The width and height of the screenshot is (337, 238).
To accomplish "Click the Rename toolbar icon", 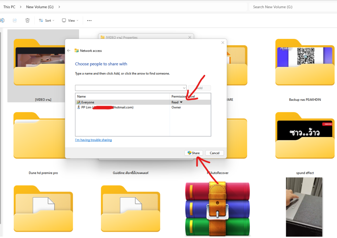I will pyautogui.click(x=2, y=20).
